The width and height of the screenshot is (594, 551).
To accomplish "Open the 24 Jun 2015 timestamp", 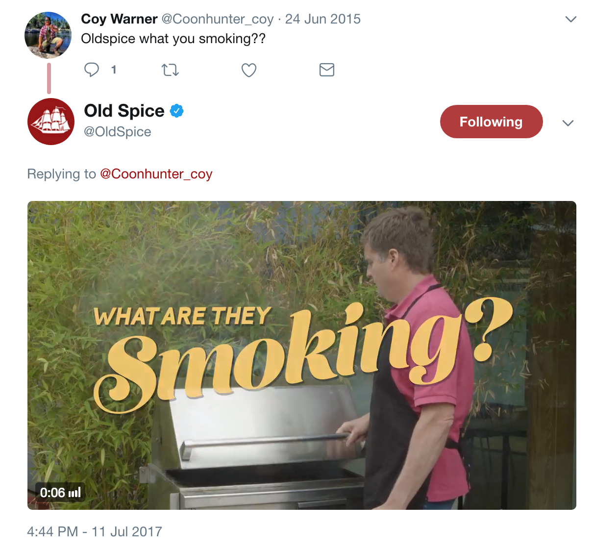I will [323, 19].
